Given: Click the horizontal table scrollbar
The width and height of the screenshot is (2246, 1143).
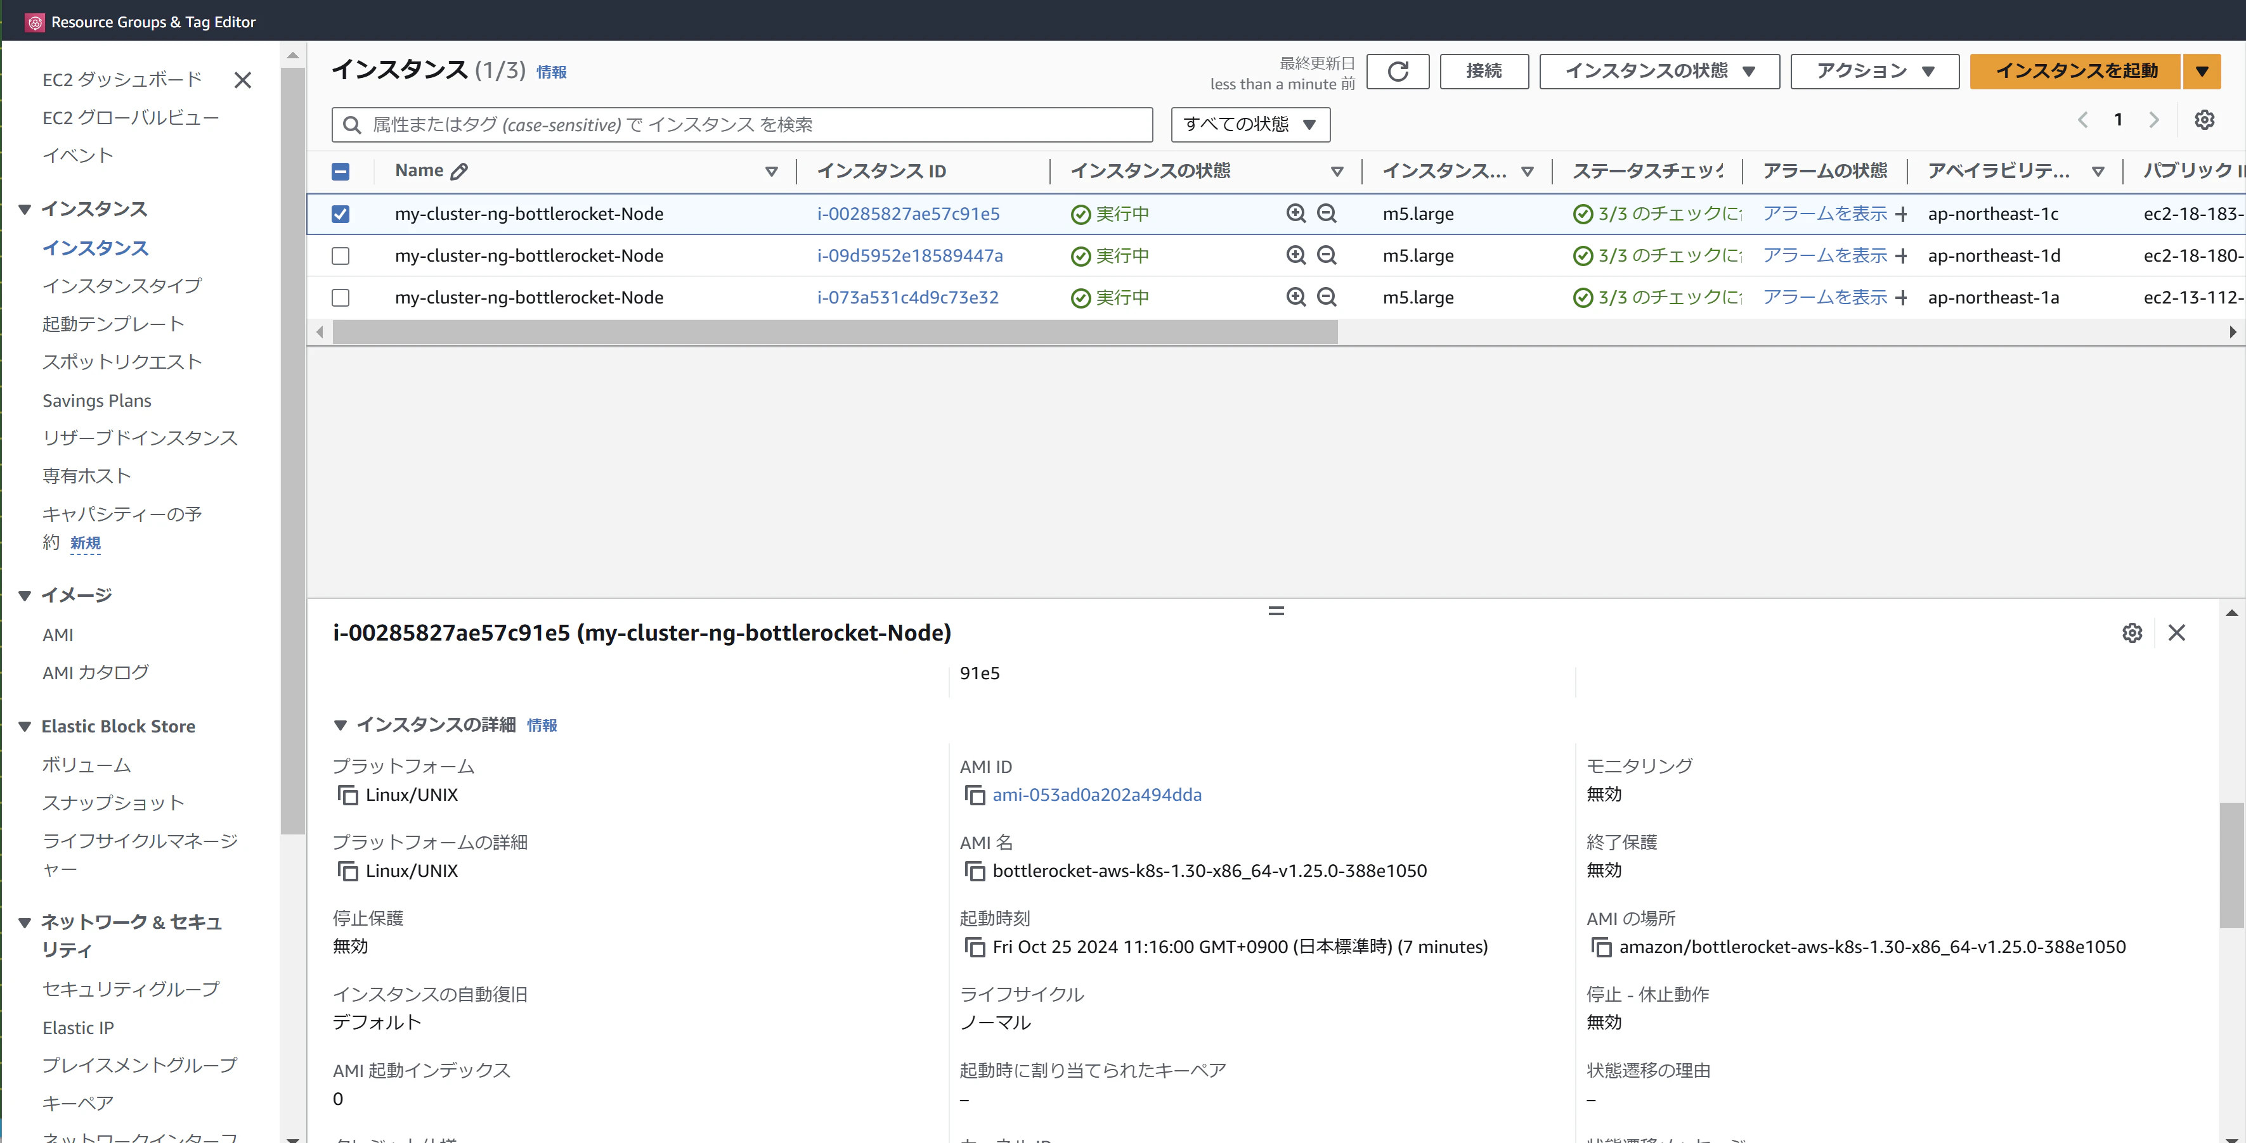Looking at the screenshot, I should point(834,332).
